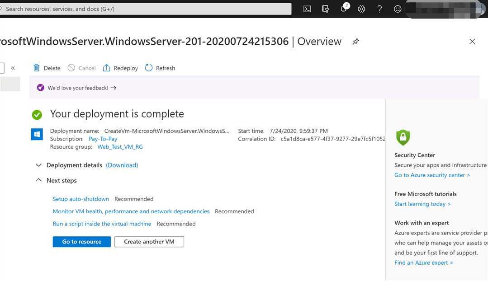
Task: Open the Setup auto-shutdown link
Action: [x=81, y=199]
